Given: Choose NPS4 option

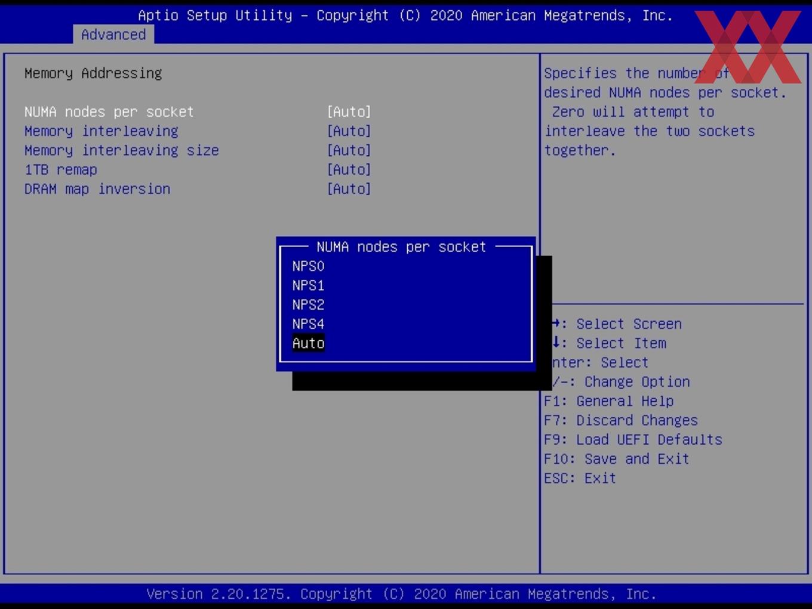Looking at the screenshot, I should (308, 324).
